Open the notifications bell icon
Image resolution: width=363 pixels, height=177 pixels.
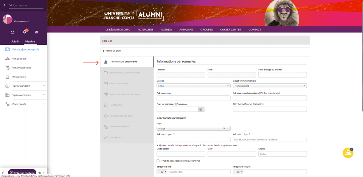pyautogui.click(x=25, y=32)
